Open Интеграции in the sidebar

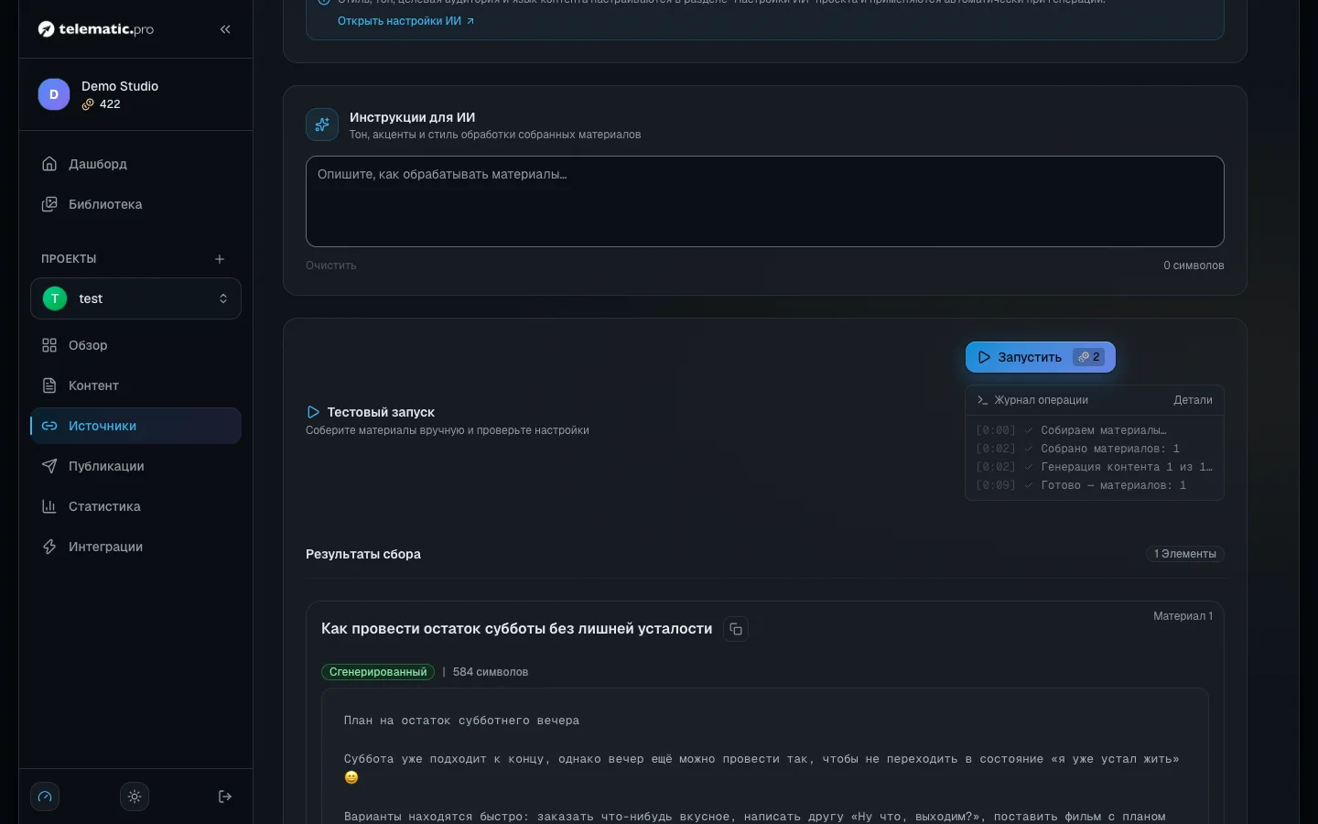click(x=135, y=547)
